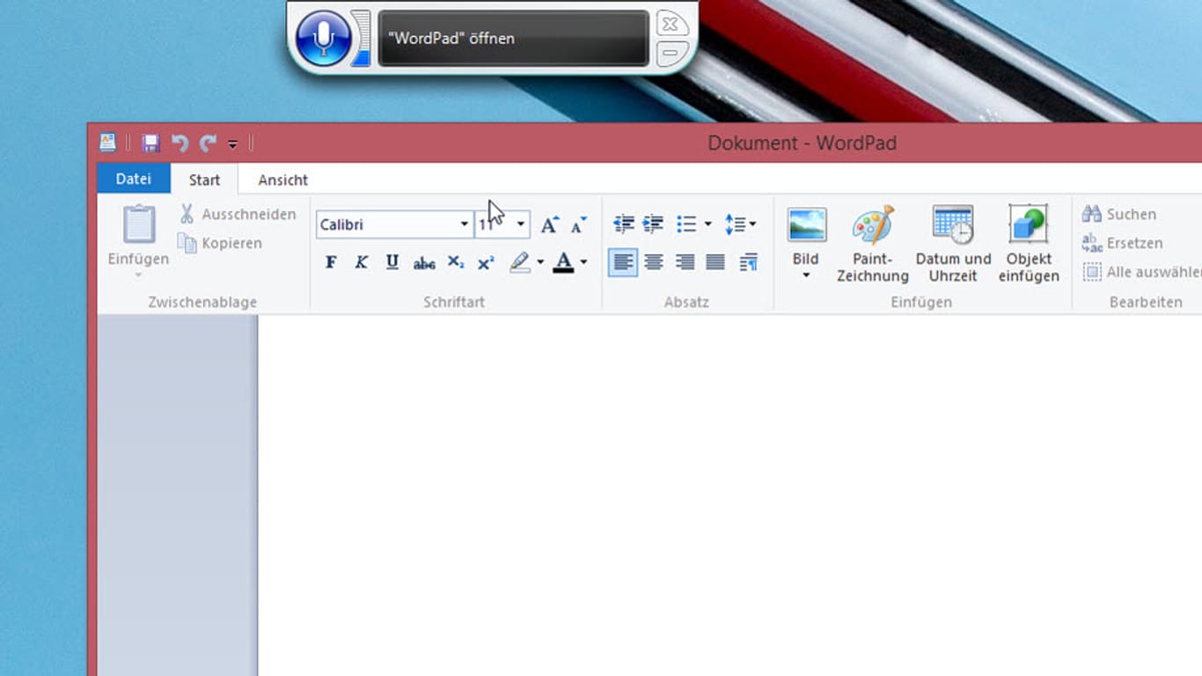Close the speech recognition bar
1202x676 pixels.
click(x=671, y=23)
